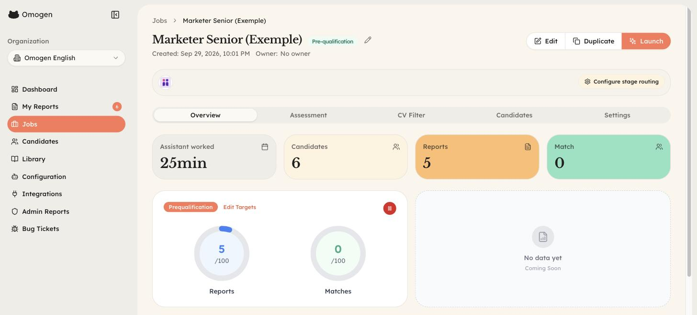The image size is (697, 315).
Task: Click the orange Reports stat card
Action: click(477, 157)
